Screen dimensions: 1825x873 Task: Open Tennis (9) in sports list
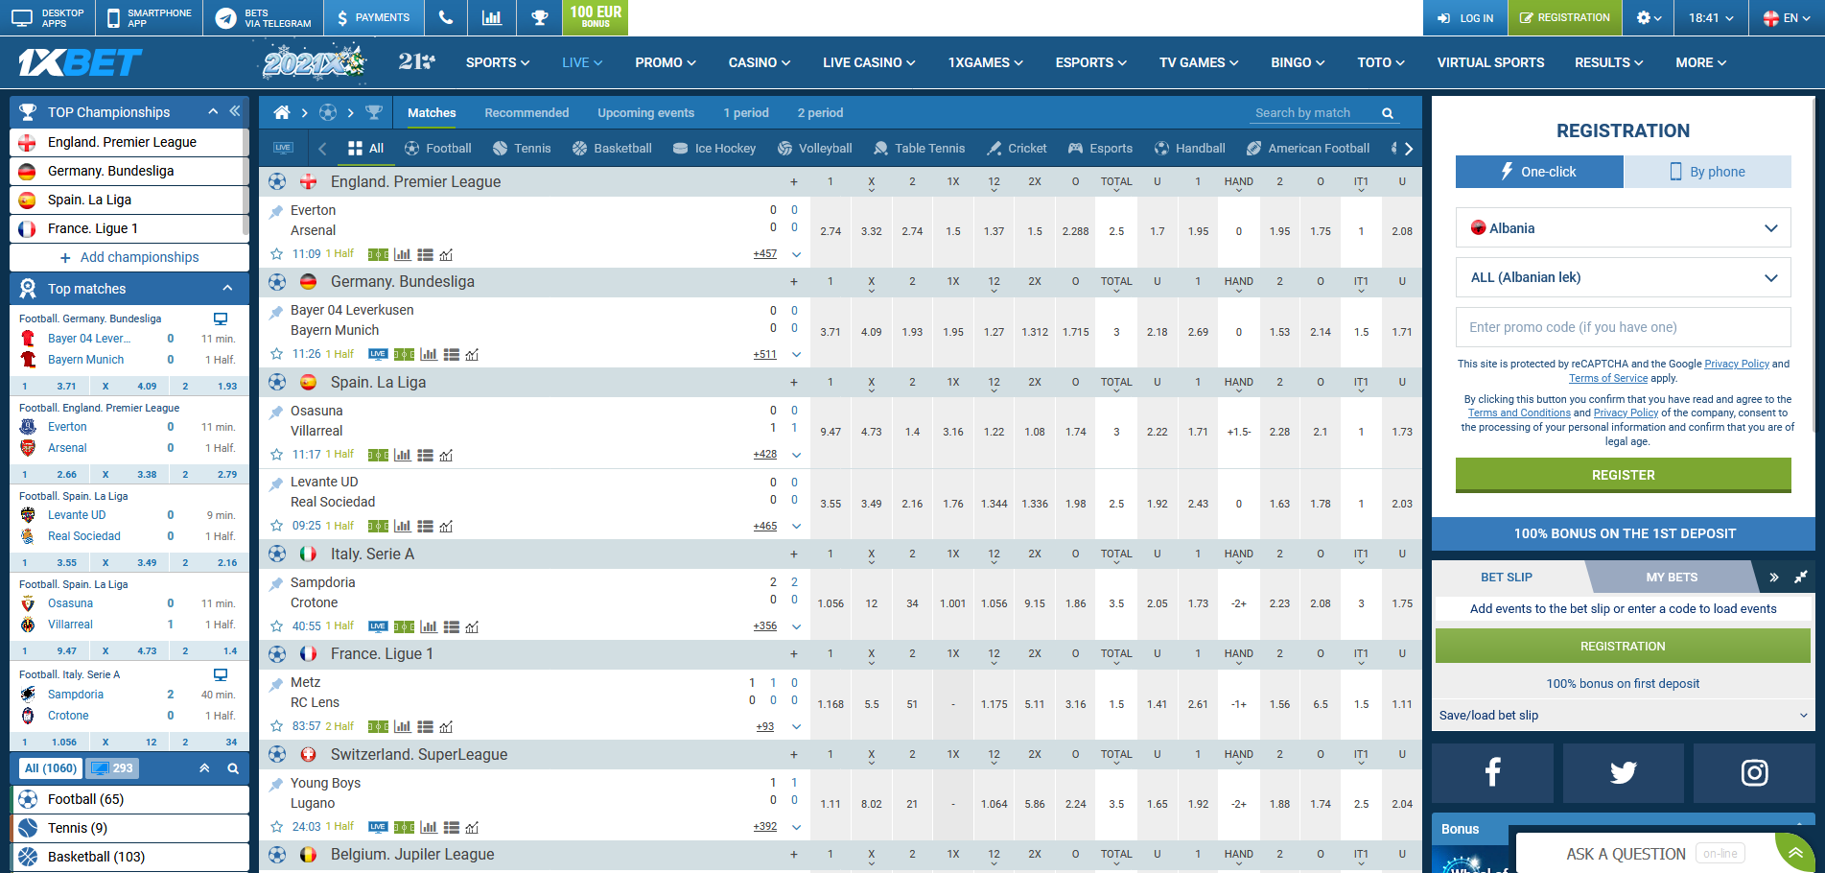[129, 828]
